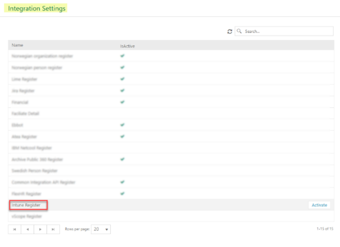Click active checkmark for Norwegian organization register
The width and height of the screenshot is (340, 247).
click(123, 56)
